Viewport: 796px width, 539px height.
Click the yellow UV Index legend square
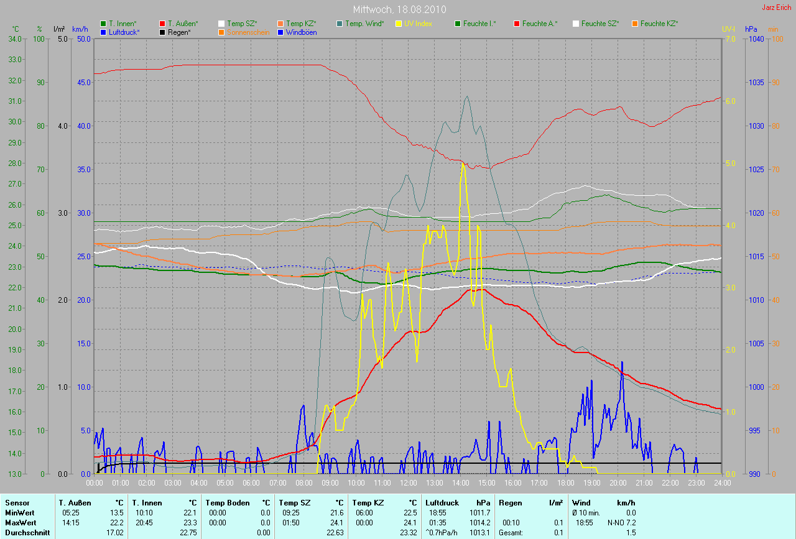click(x=399, y=24)
